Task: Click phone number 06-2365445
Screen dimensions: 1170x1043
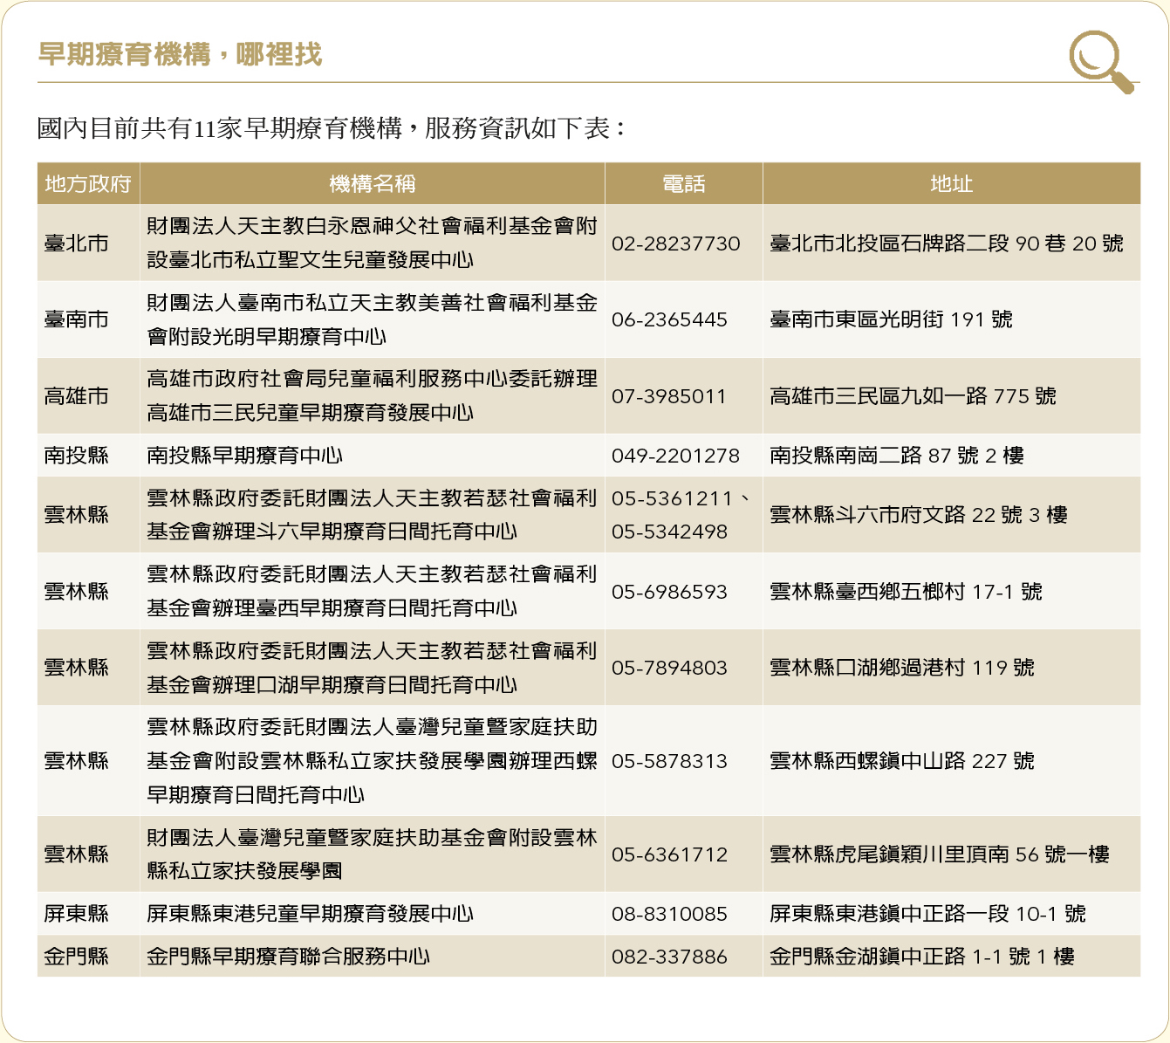Action: coord(669,319)
